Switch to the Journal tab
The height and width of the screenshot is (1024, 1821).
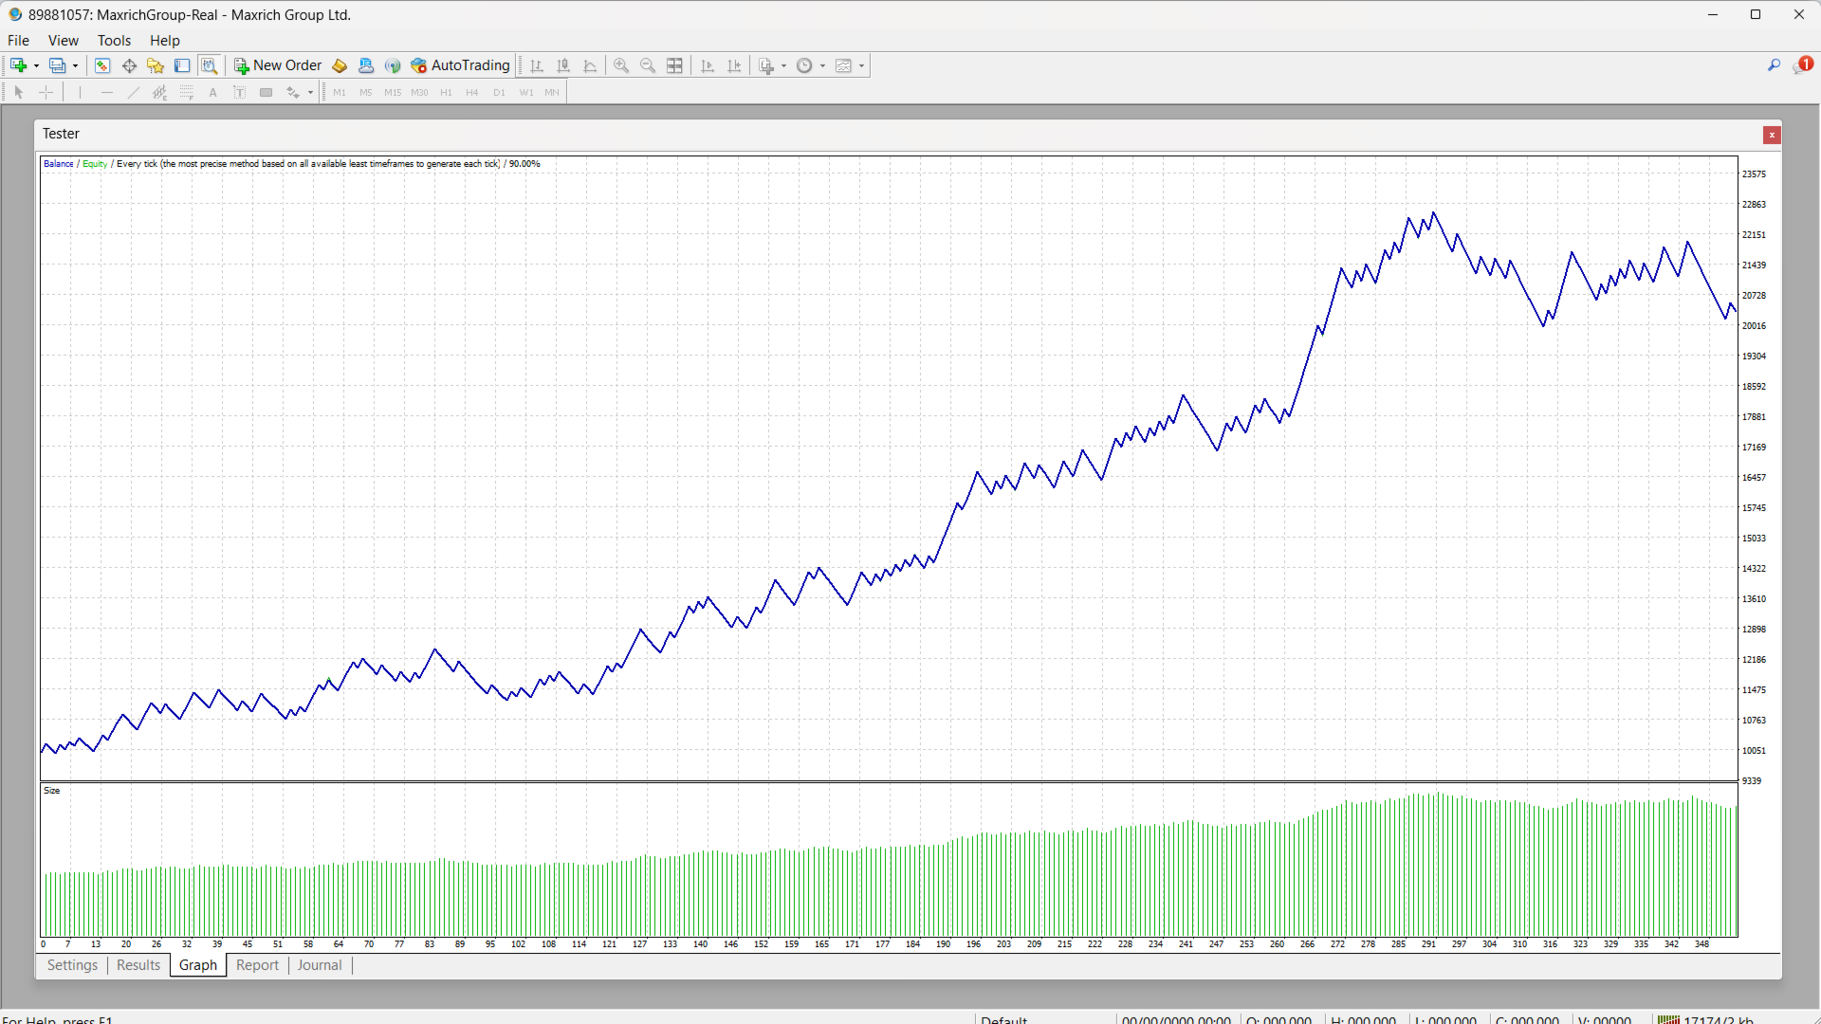coord(320,965)
